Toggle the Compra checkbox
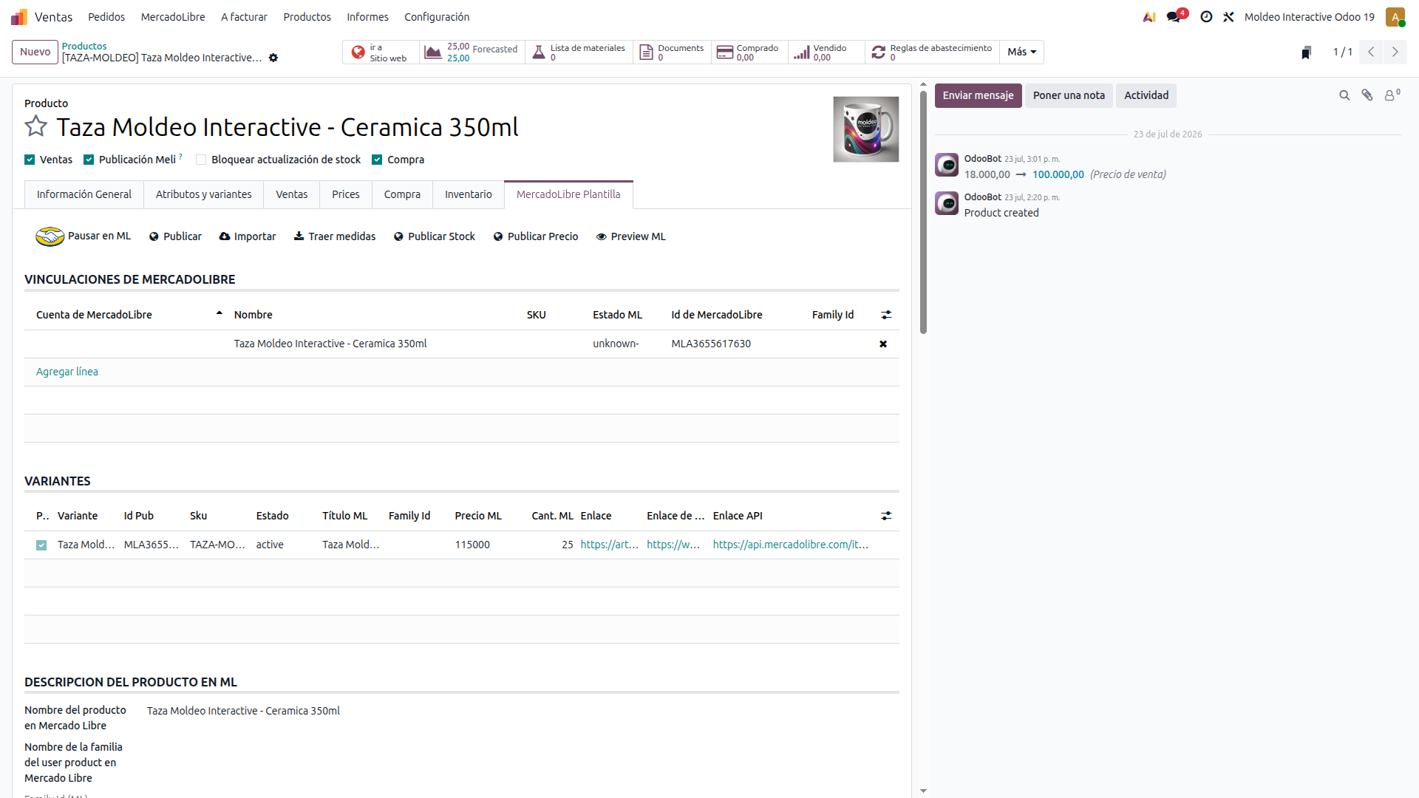Viewport: 1419px width, 798px height. pyautogui.click(x=377, y=160)
